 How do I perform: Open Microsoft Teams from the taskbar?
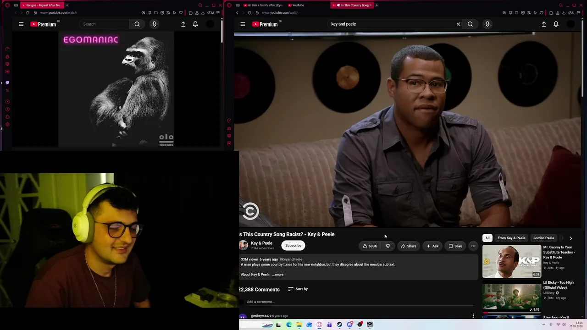point(329,325)
